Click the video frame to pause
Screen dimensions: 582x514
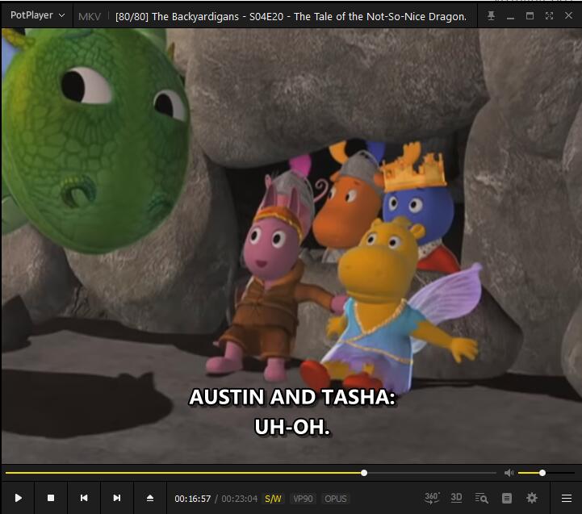(x=291, y=245)
